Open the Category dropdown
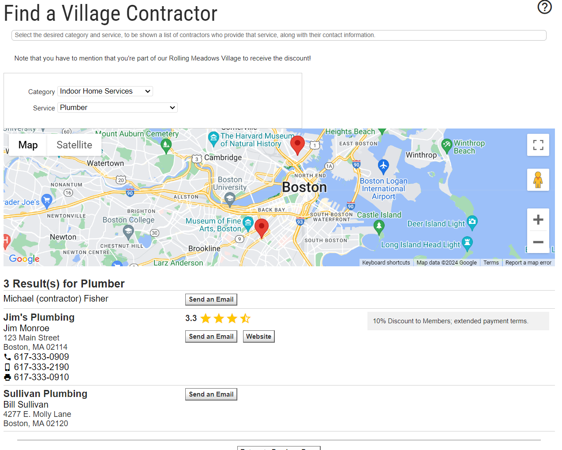This screenshot has height=450, width=562. [x=105, y=91]
